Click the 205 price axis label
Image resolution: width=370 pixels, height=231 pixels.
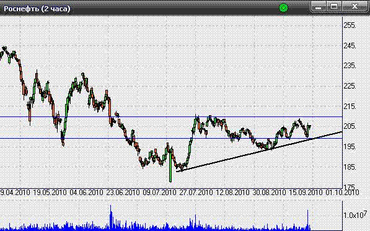[x=350, y=126]
